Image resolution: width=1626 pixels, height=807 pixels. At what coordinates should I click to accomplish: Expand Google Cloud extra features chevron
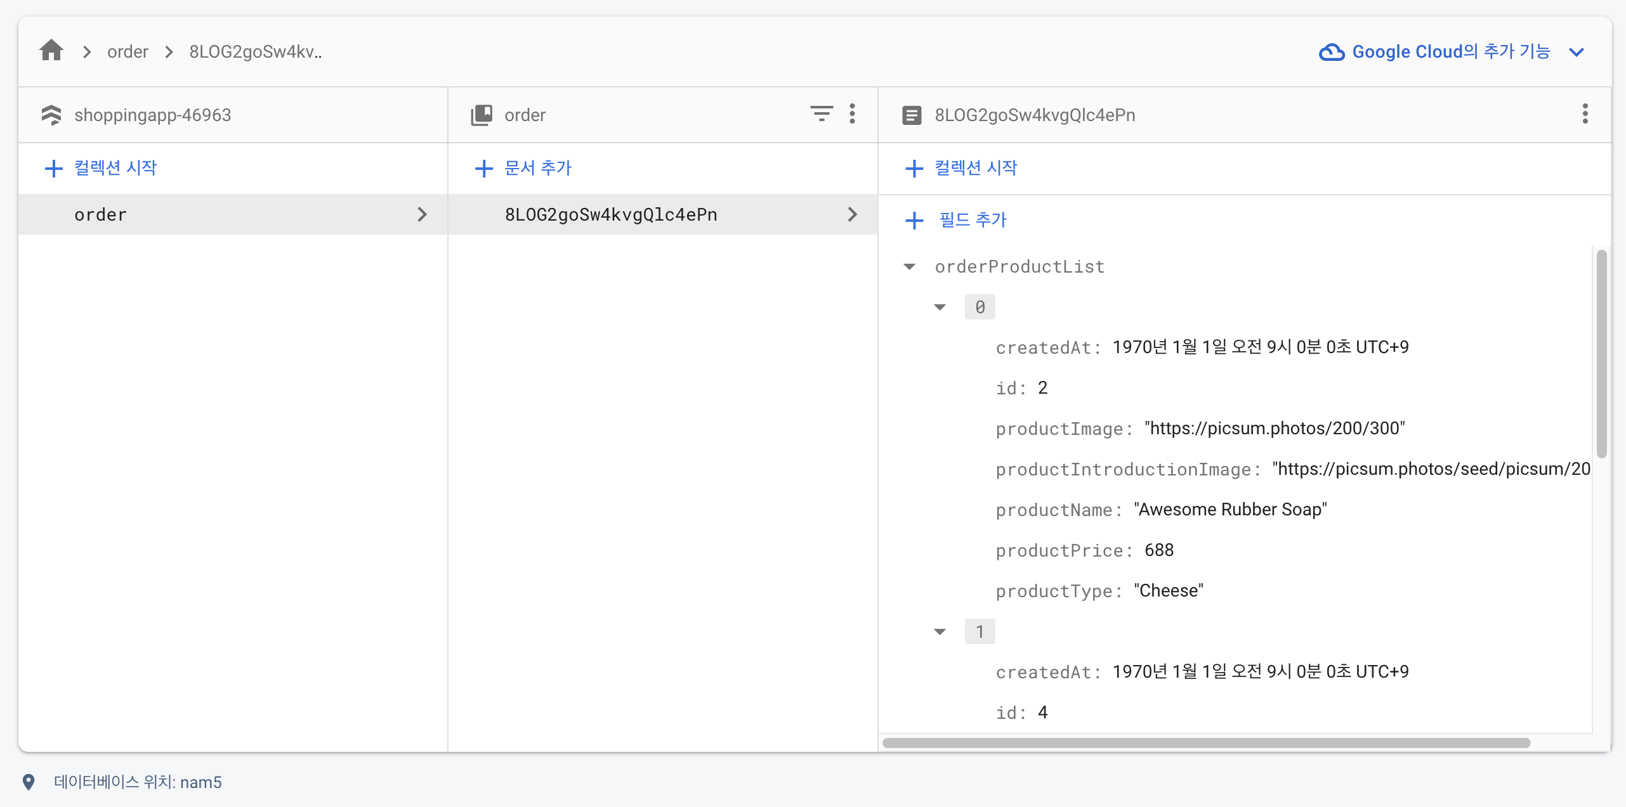pyautogui.click(x=1577, y=52)
